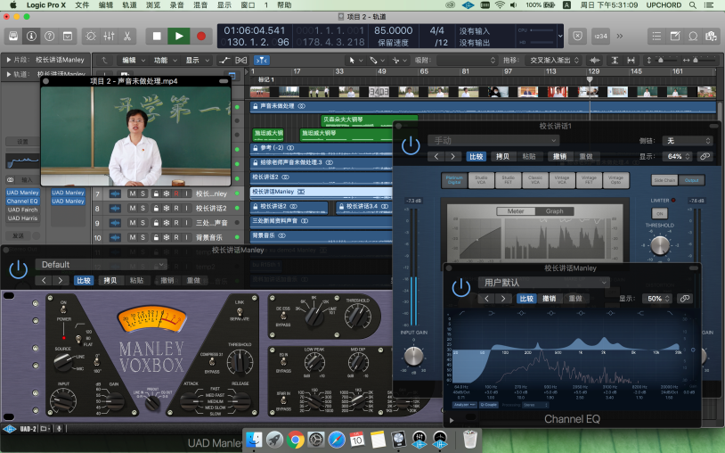Open the 侧链 无 dropdown

click(687, 141)
